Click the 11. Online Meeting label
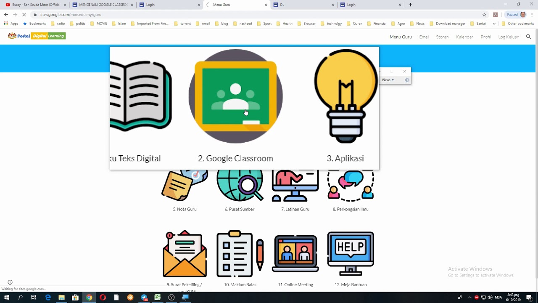Image resolution: width=538 pixels, height=303 pixels. 295,285
